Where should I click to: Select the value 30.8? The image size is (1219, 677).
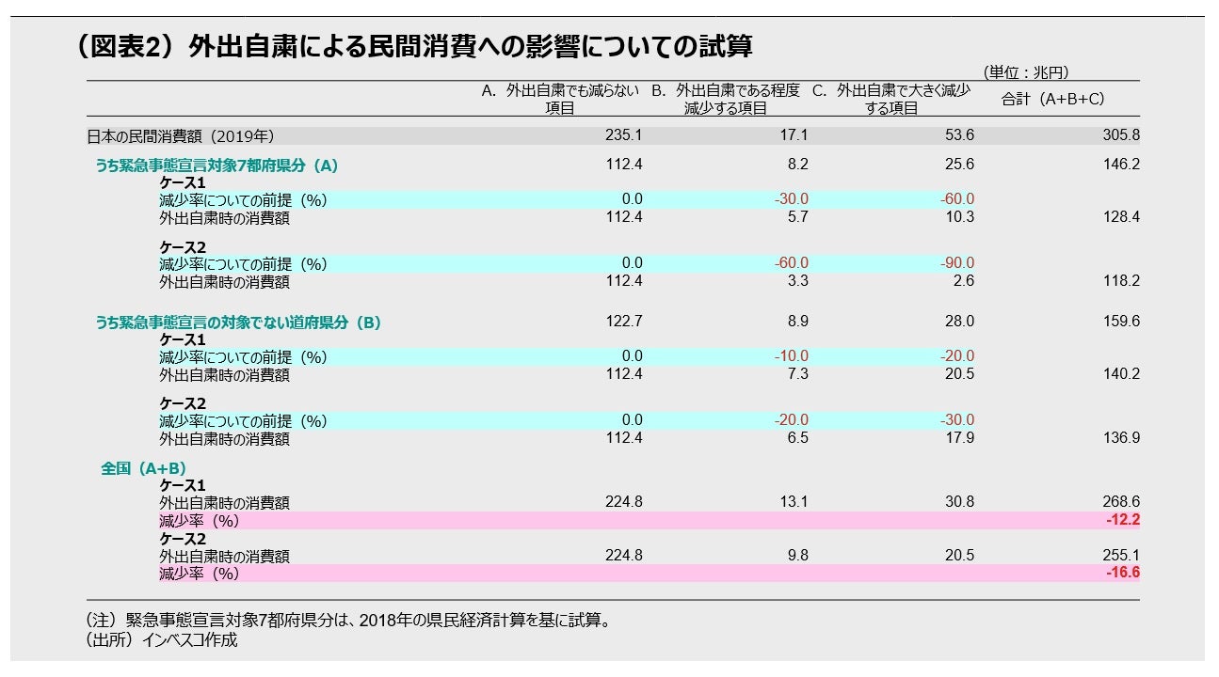tap(960, 502)
